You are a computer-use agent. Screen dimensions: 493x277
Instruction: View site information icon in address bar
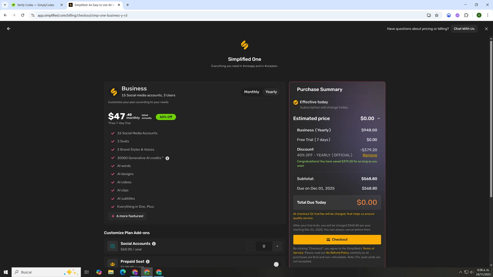(x=33, y=15)
